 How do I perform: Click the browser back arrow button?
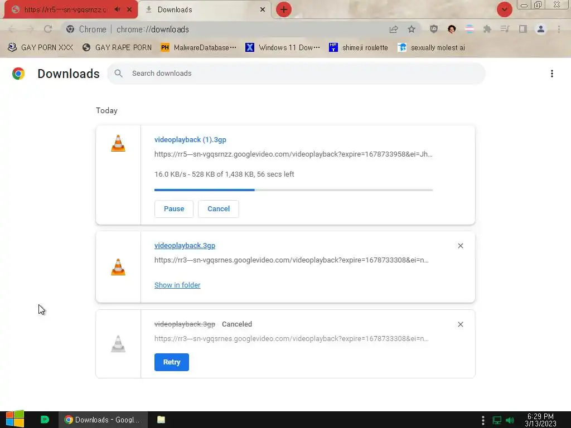[x=12, y=29]
